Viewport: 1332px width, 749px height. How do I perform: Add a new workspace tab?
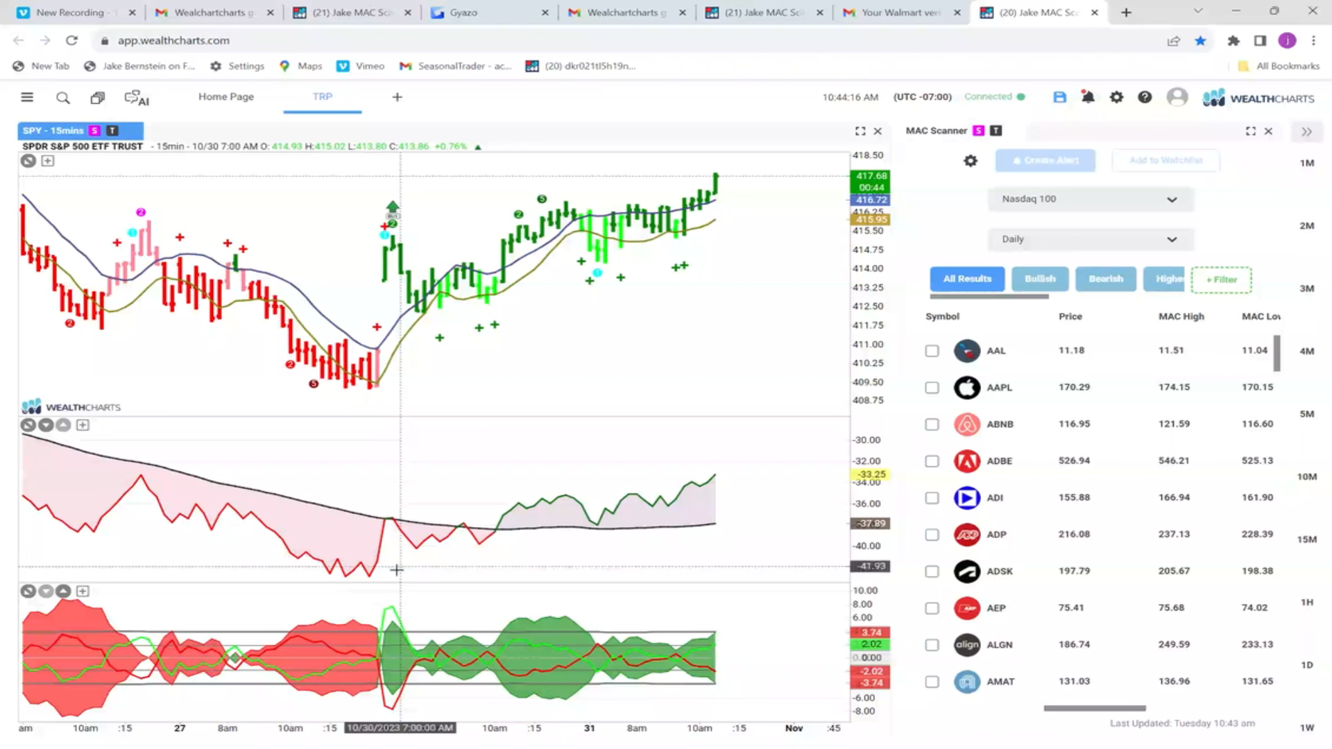tap(397, 97)
